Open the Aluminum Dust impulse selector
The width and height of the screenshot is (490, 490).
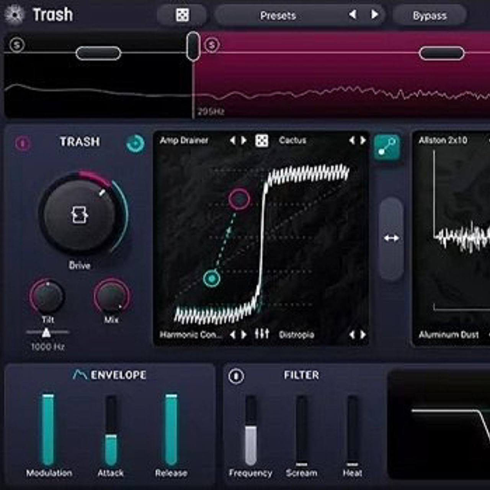[x=449, y=335]
